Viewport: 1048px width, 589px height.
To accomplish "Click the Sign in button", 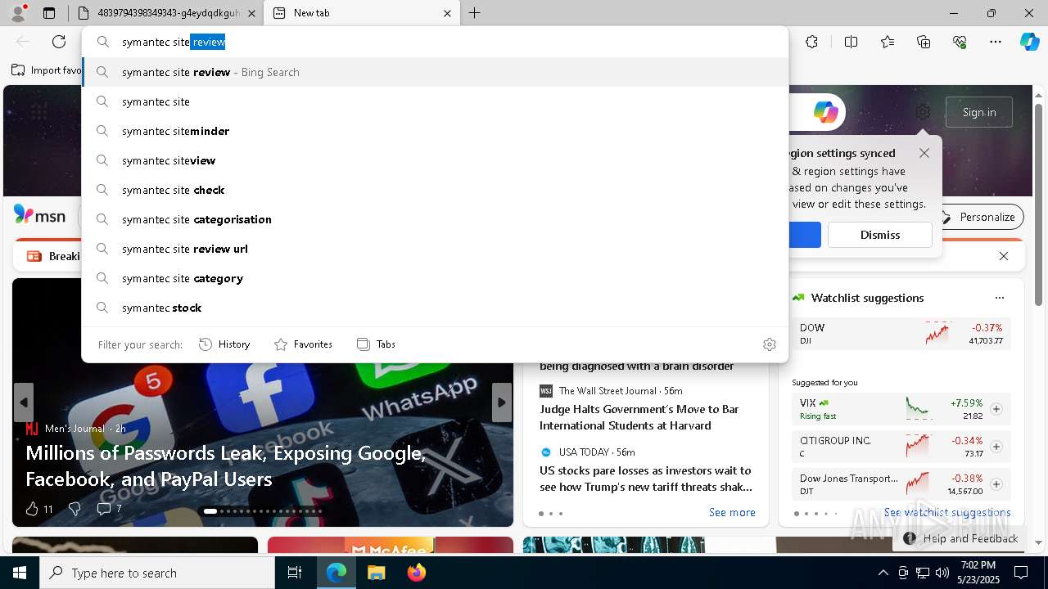I will click(x=979, y=112).
